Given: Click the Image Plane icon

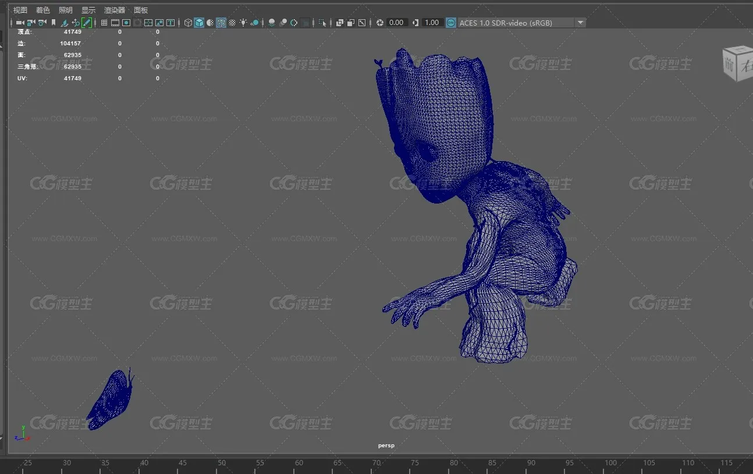Looking at the screenshot, I should coord(65,23).
